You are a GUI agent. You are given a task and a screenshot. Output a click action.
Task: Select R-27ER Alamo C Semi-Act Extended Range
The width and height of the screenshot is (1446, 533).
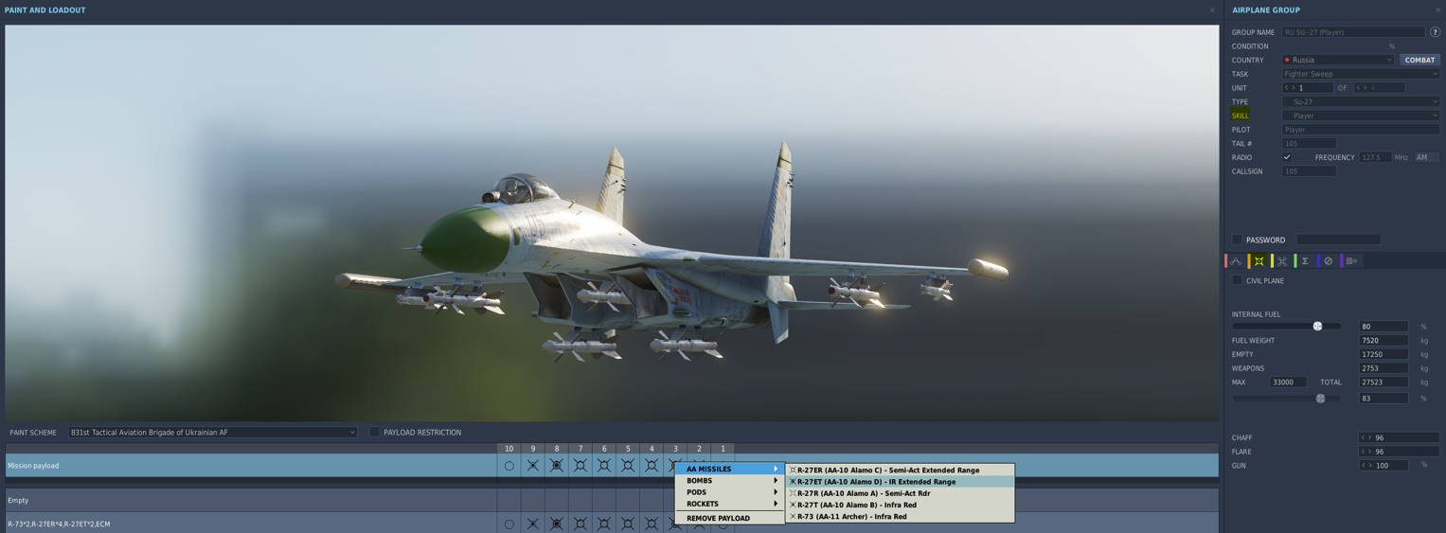(x=900, y=470)
